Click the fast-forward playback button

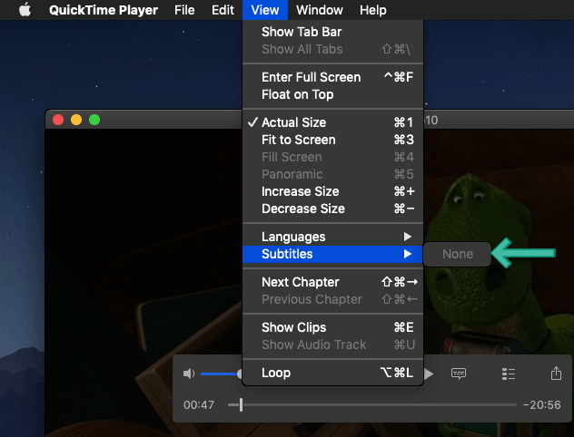[429, 374]
